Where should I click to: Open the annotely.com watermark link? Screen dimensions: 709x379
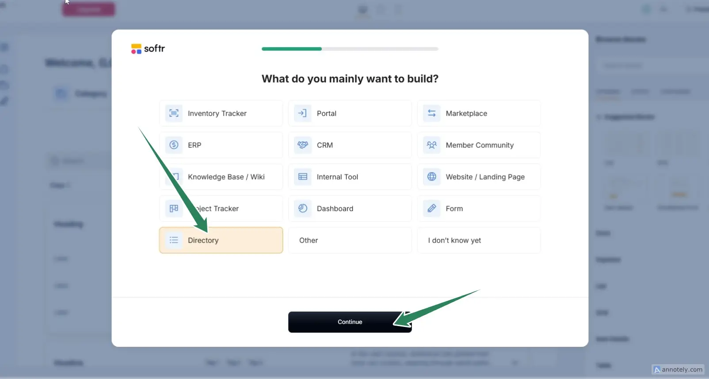pyautogui.click(x=678, y=370)
